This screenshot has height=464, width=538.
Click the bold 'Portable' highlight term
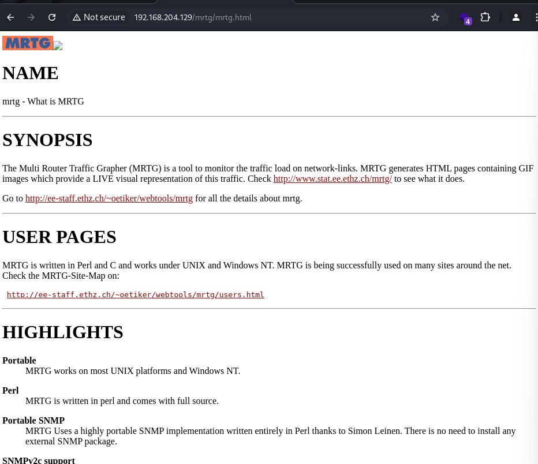19,361
